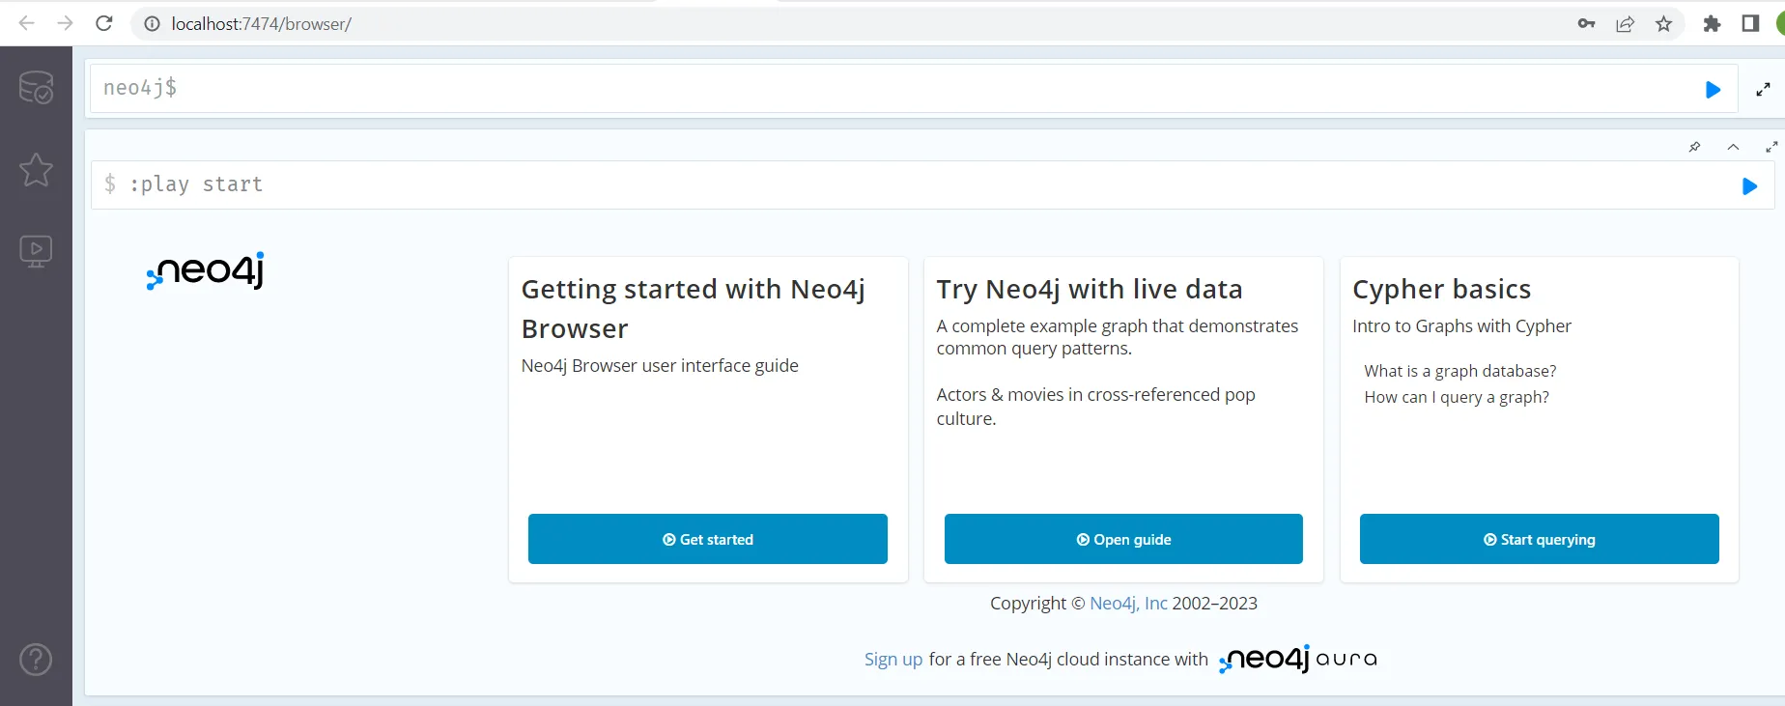The height and width of the screenshot is (706, 1785).
Task: Click 'How can I query a graph?' text
Action: [x=1457, y=397]
